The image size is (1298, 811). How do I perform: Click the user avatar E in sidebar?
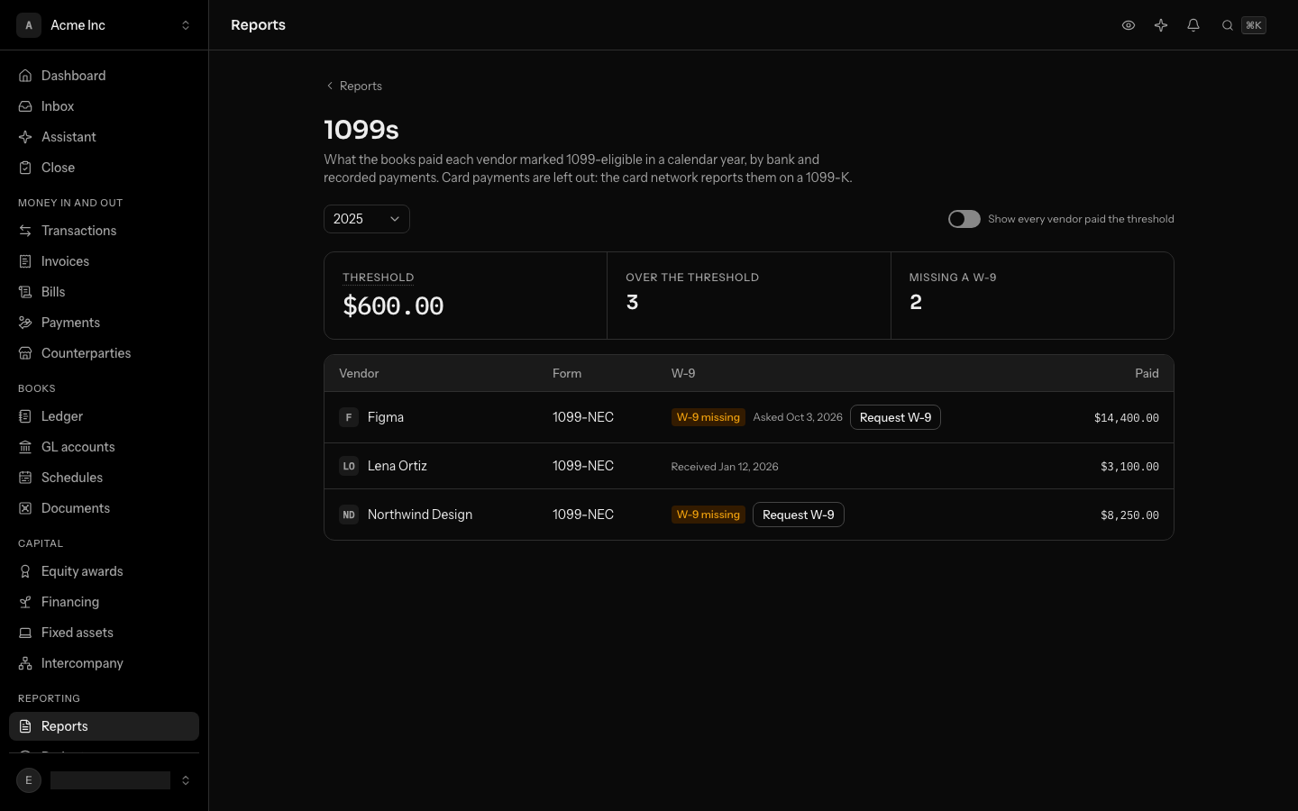click(29, 780)
